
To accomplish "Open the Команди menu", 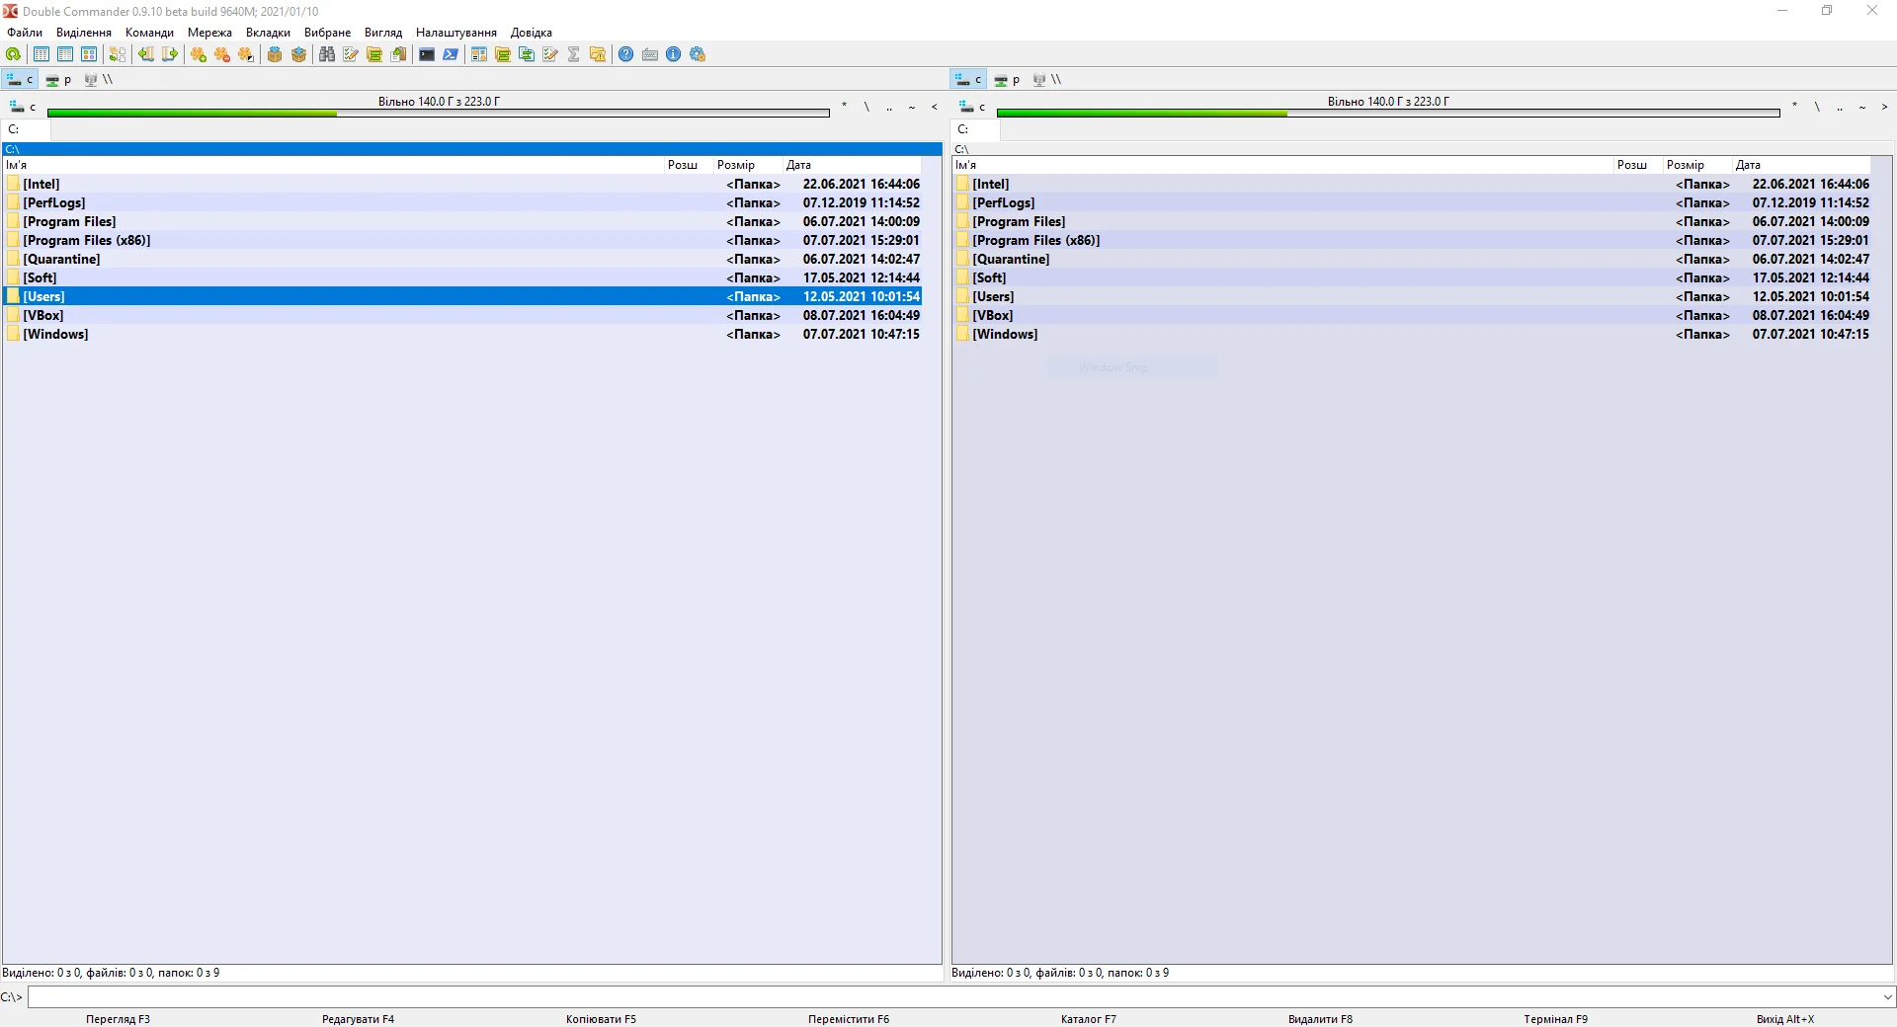I will [x=149, y=33].
